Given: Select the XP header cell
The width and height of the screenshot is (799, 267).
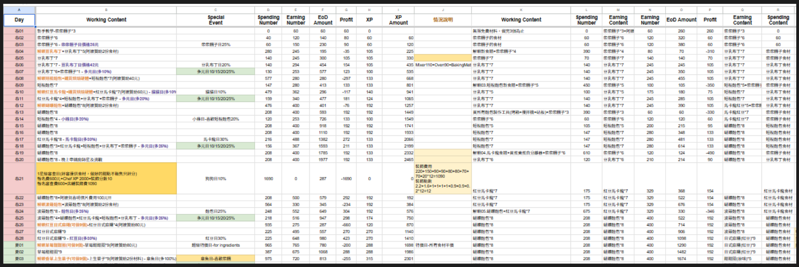Looking at the screenshot, I should [x=369, y=20].
